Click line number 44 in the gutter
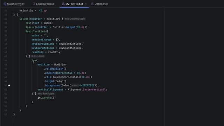 point(6,61)
